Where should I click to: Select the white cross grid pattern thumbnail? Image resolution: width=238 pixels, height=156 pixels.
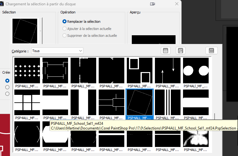click(x=27, y=102)
